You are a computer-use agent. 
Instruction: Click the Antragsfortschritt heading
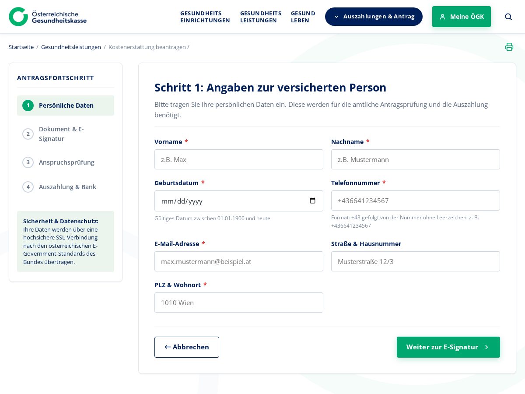tap(56, 78)
